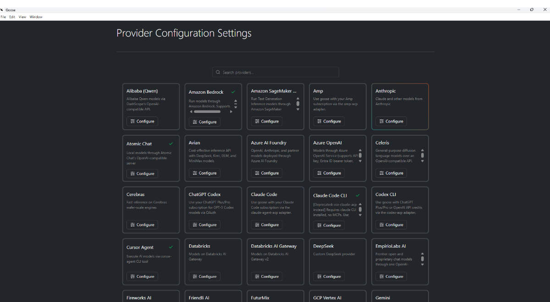Configure the Amazon SageMaker provider
The width and height of the screenshot is (550, 302).
[x=267, y=122]
